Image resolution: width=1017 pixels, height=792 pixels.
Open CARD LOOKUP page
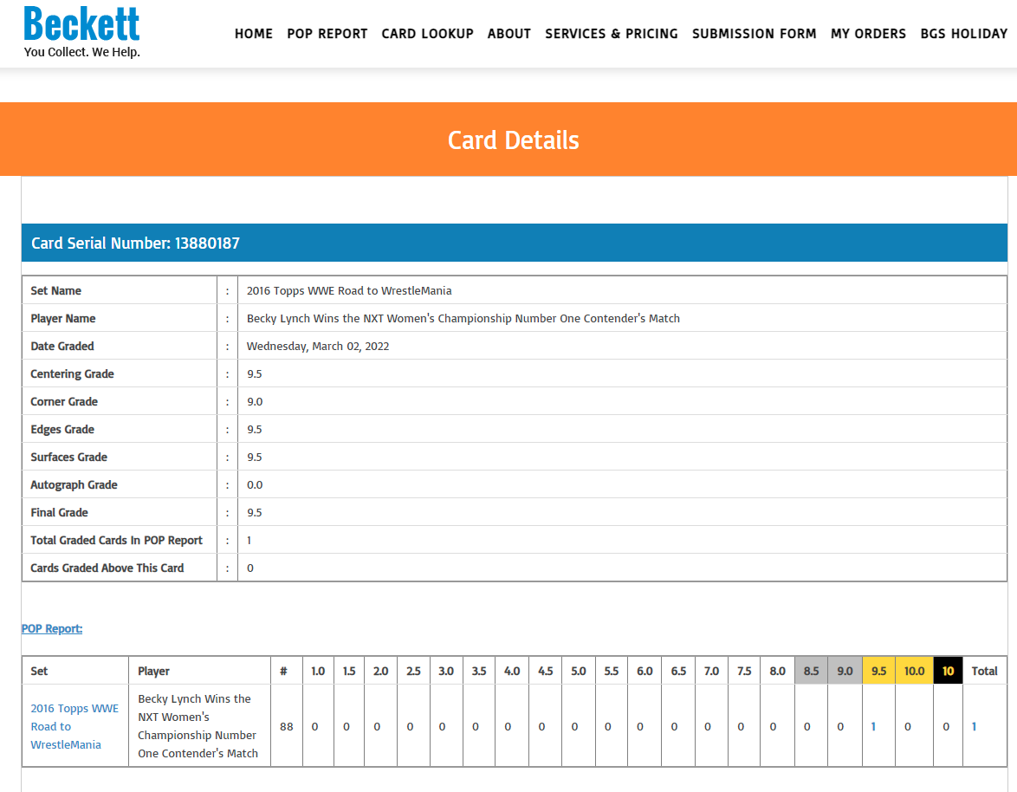point(427,34)
